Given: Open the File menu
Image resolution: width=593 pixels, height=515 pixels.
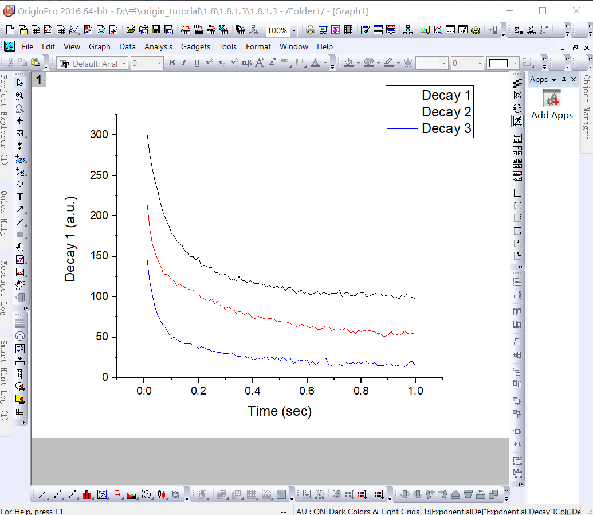Looking at the screenshot, I should (28, 46).
